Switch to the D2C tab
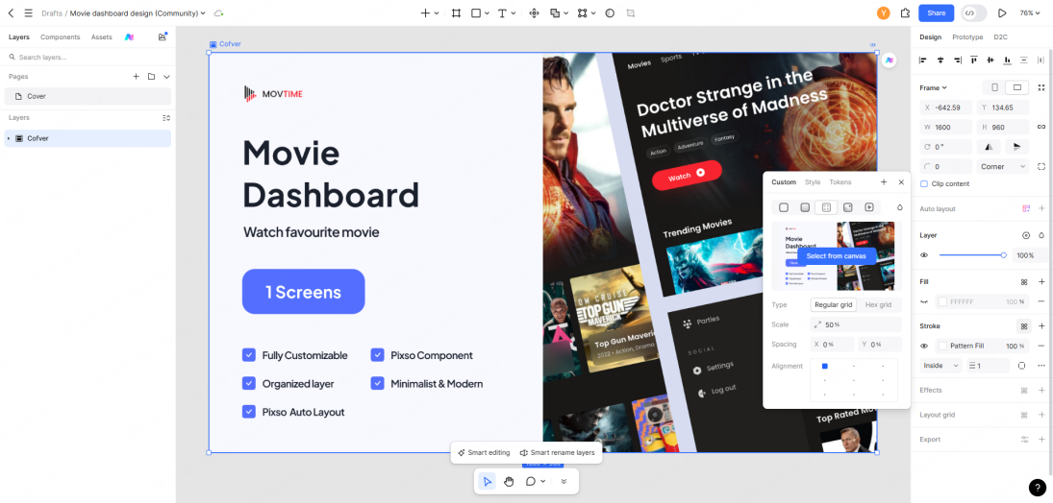This screenshot has height=503, width=1053. pyautogui.click(x=1000, y=36)
